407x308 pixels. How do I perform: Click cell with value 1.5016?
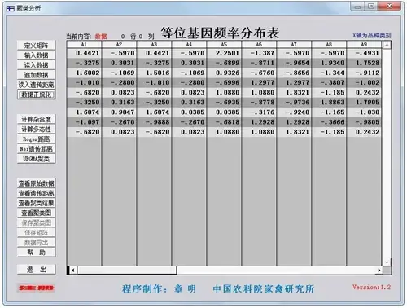(154, 73)
